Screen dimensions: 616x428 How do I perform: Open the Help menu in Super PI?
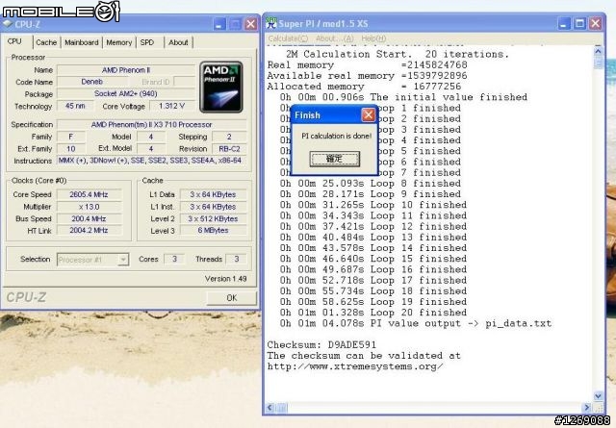tap(373, 38)
